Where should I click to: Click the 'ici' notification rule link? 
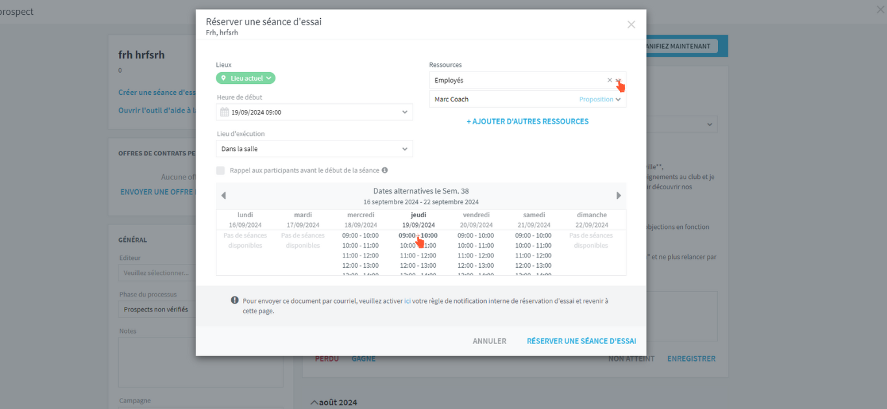[x=407, y=301]
